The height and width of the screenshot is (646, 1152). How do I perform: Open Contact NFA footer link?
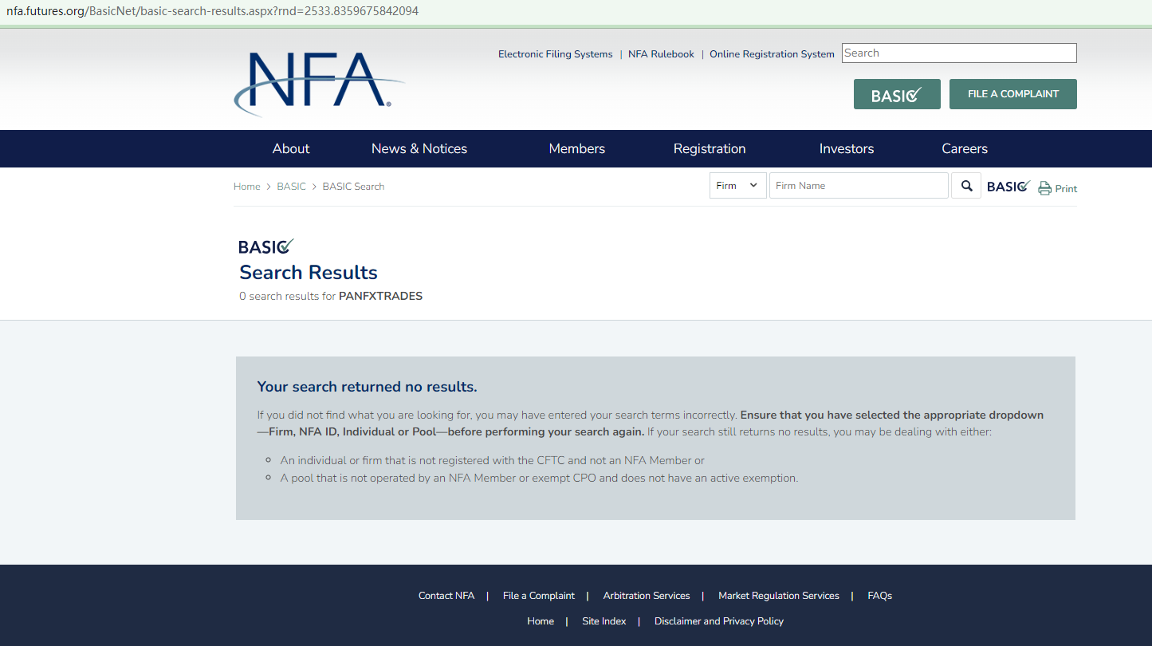[x=446, y=596]
